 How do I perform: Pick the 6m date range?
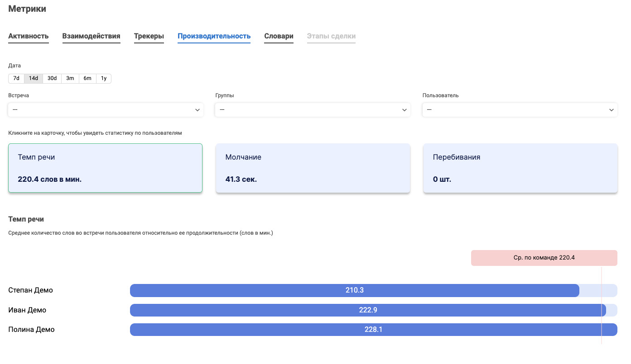tap(87, 78)
